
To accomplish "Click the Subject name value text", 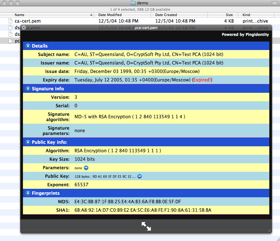I will (149, 54).
